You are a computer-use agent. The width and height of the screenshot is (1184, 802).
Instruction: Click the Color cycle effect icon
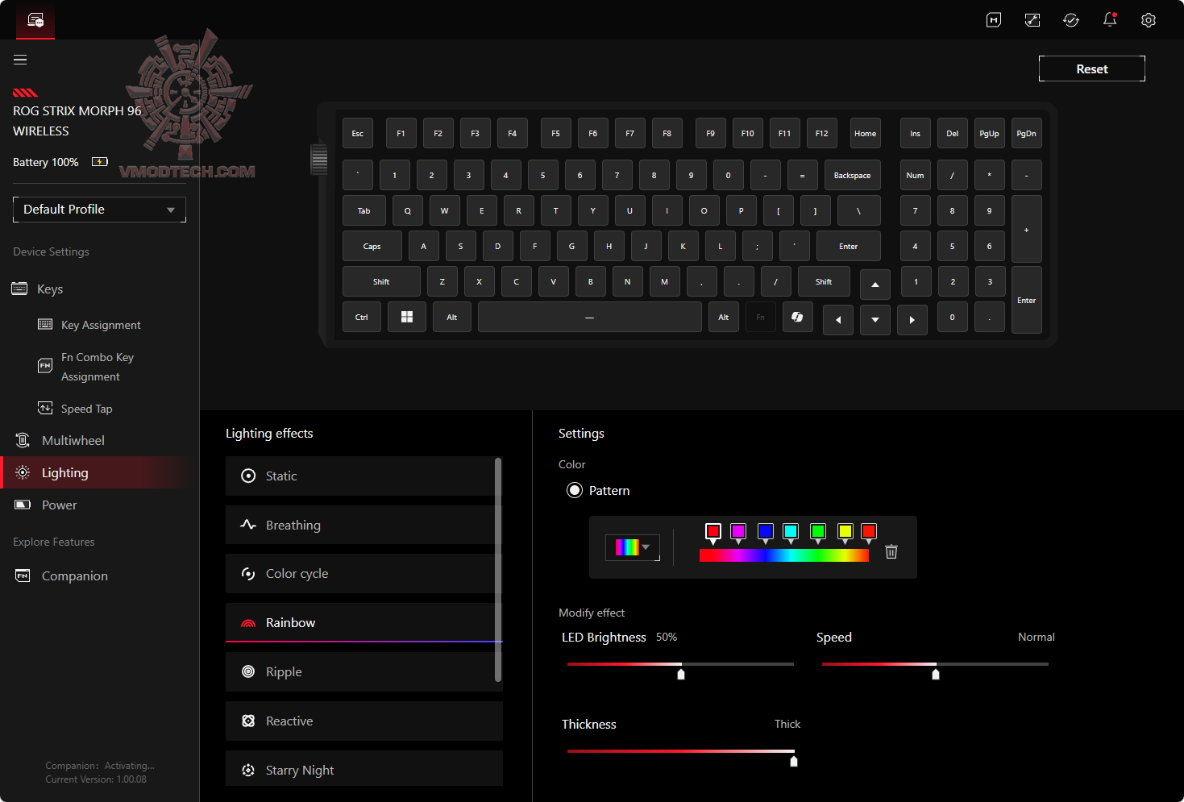tap(248, 574)
